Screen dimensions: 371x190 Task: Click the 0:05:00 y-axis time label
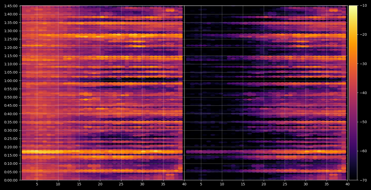click(x=11, y=172)
